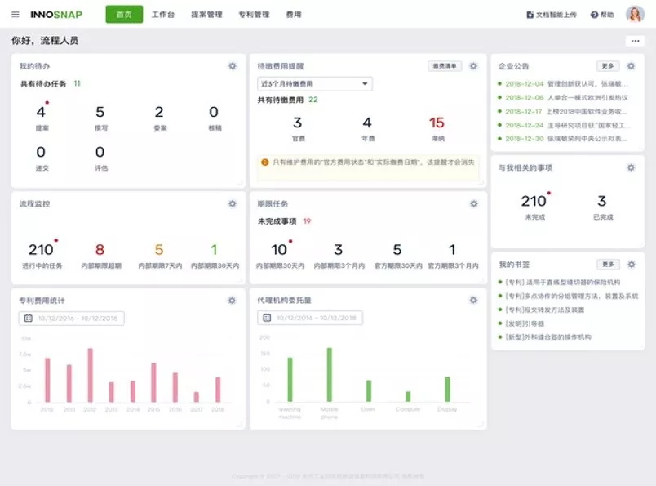This screenshot has width=656, height=486.
Task: Click the user avatar in top right
Action: [634, 15]
